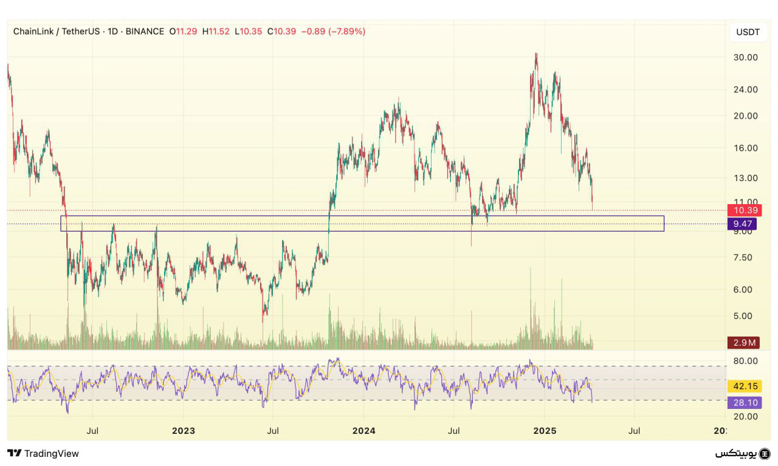This screenshot has height=466, width=778.
Task: Open the USDT currency dropdown
Action: pyautogui.click(x=747, y=32)
